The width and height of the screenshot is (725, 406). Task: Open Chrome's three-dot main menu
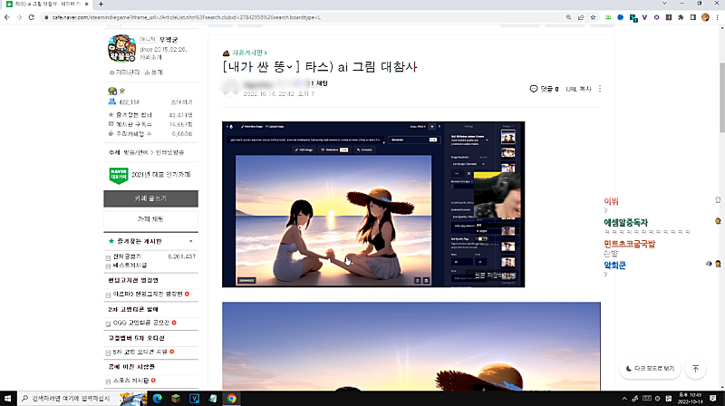(717, 17)
